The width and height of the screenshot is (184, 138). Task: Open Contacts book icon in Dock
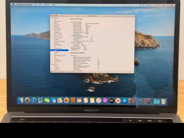pos(73,100)
